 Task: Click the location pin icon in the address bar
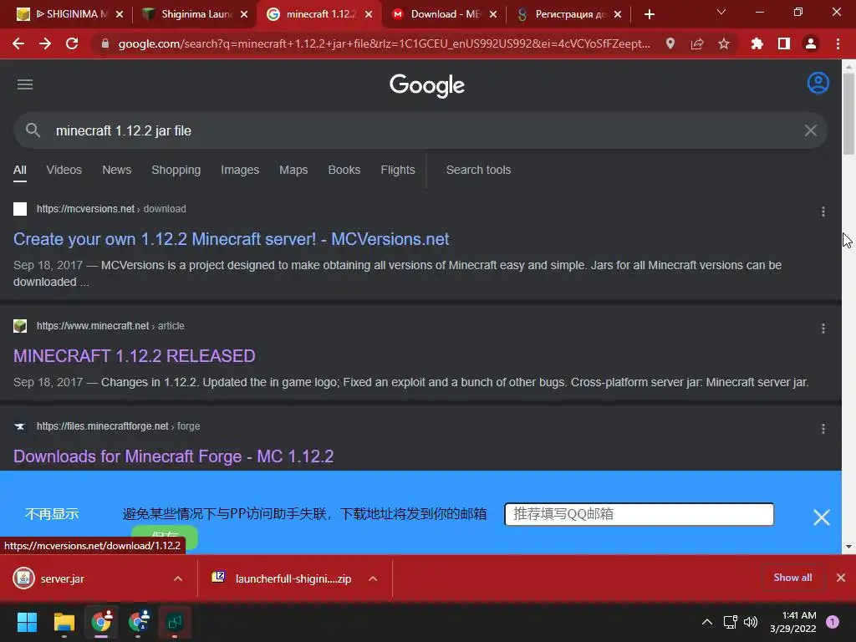click(x=670, y=43)
